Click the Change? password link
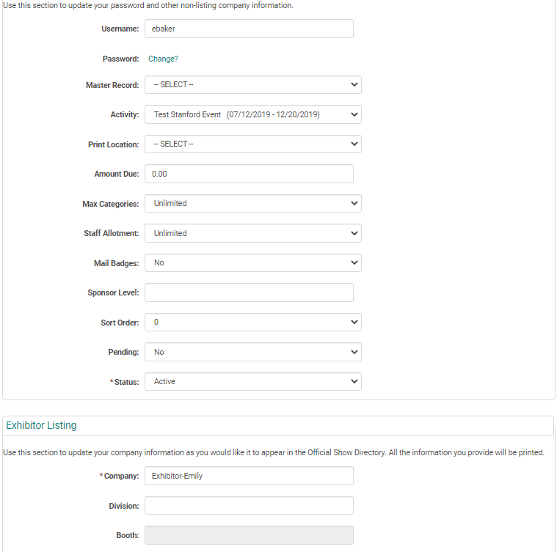 tap(163, 59)
